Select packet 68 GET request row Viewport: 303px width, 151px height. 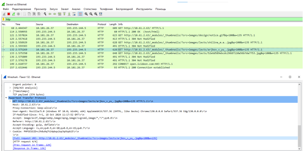point(152,28)
